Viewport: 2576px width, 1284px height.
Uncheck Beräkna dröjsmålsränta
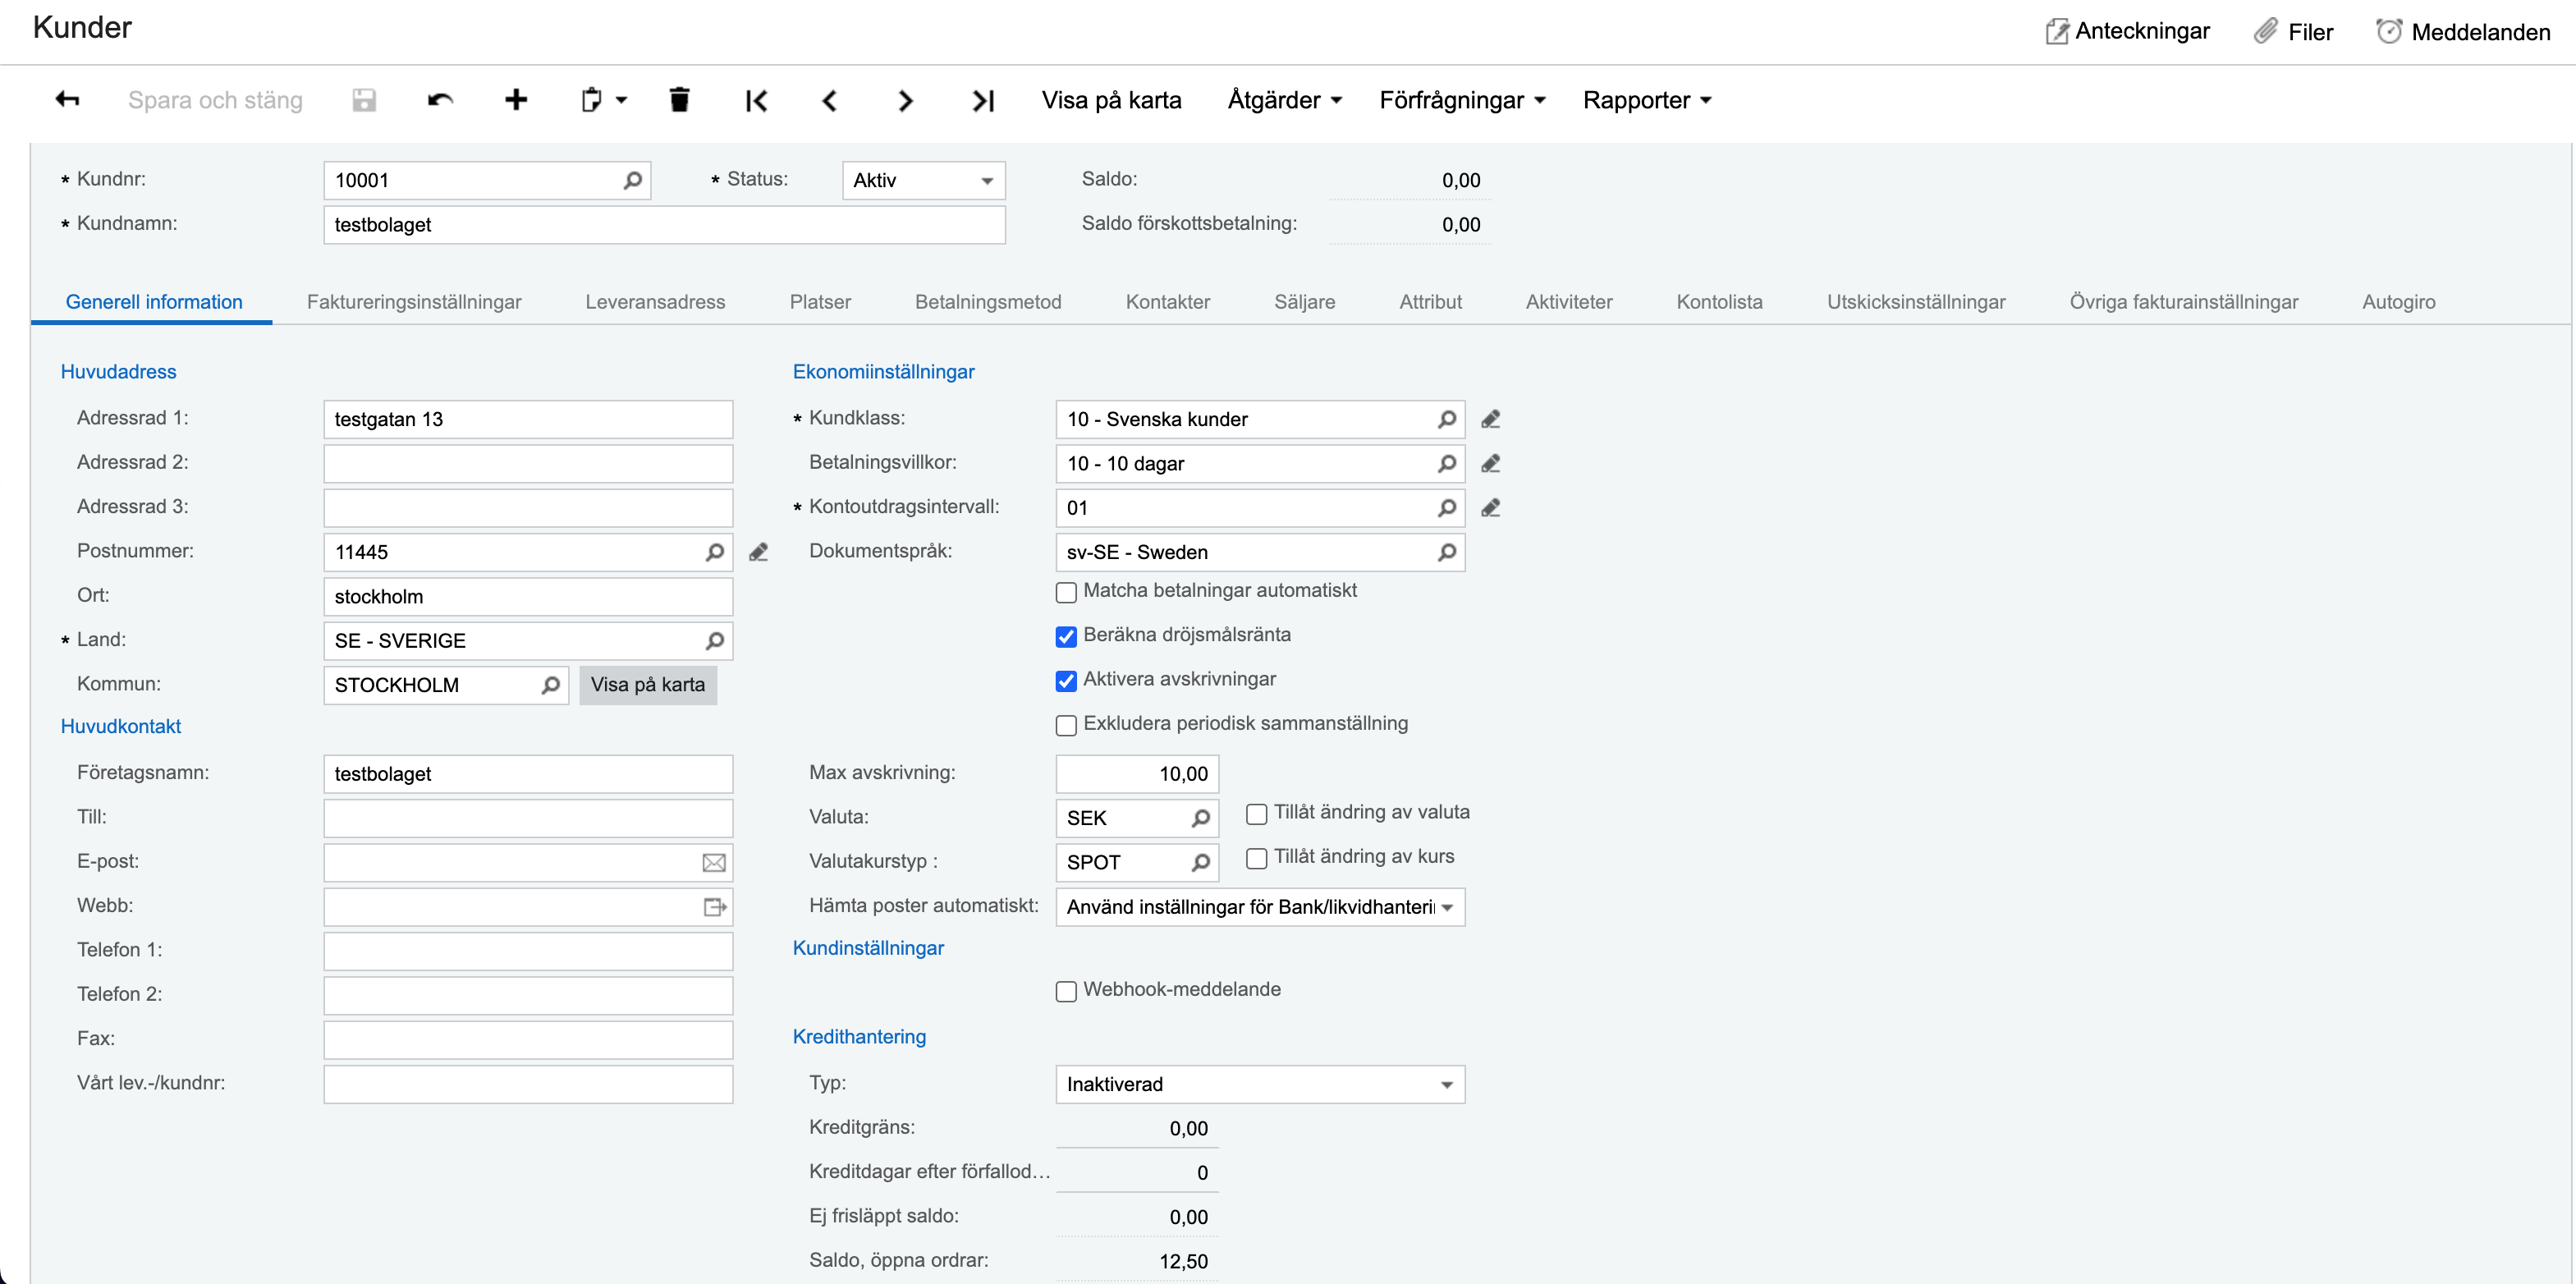point(1066,636)
